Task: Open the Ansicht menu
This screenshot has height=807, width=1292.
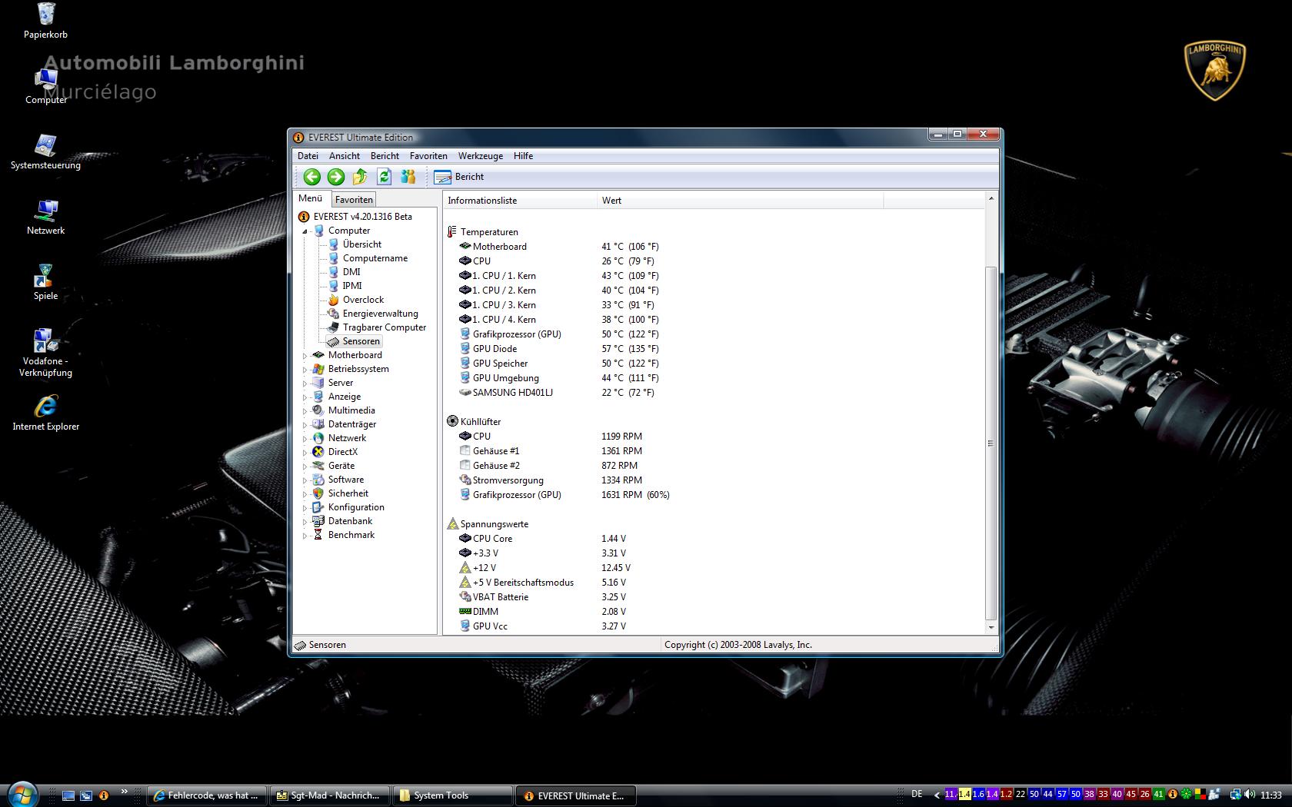Action: (x=345, y=156)
